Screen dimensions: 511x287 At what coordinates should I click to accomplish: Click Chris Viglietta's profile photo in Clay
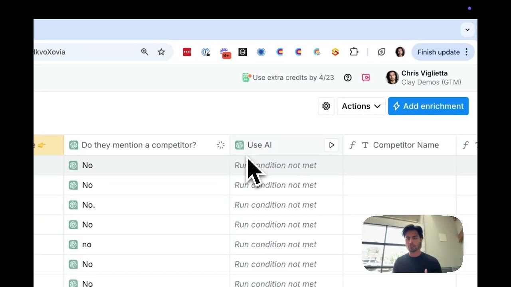click(392, 78)
